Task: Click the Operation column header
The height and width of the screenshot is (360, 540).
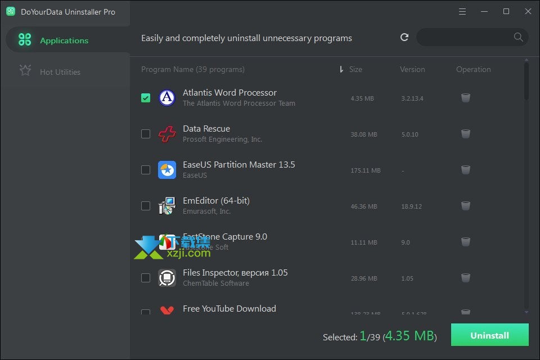Action: (x=473, y=69)
